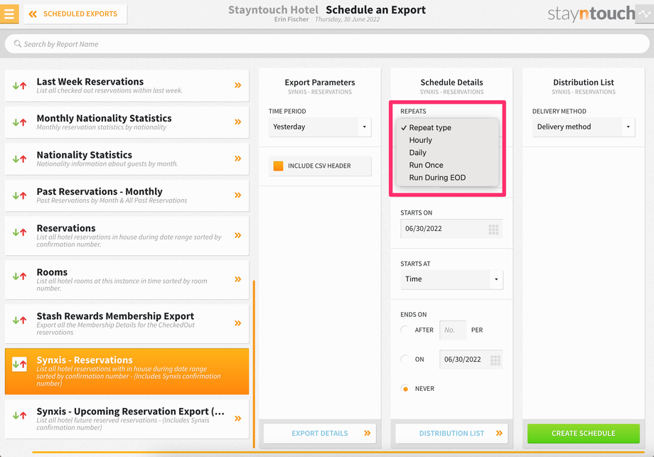654x457 pixels.
Task: Click the Export Details button
Action: point(320,434)
